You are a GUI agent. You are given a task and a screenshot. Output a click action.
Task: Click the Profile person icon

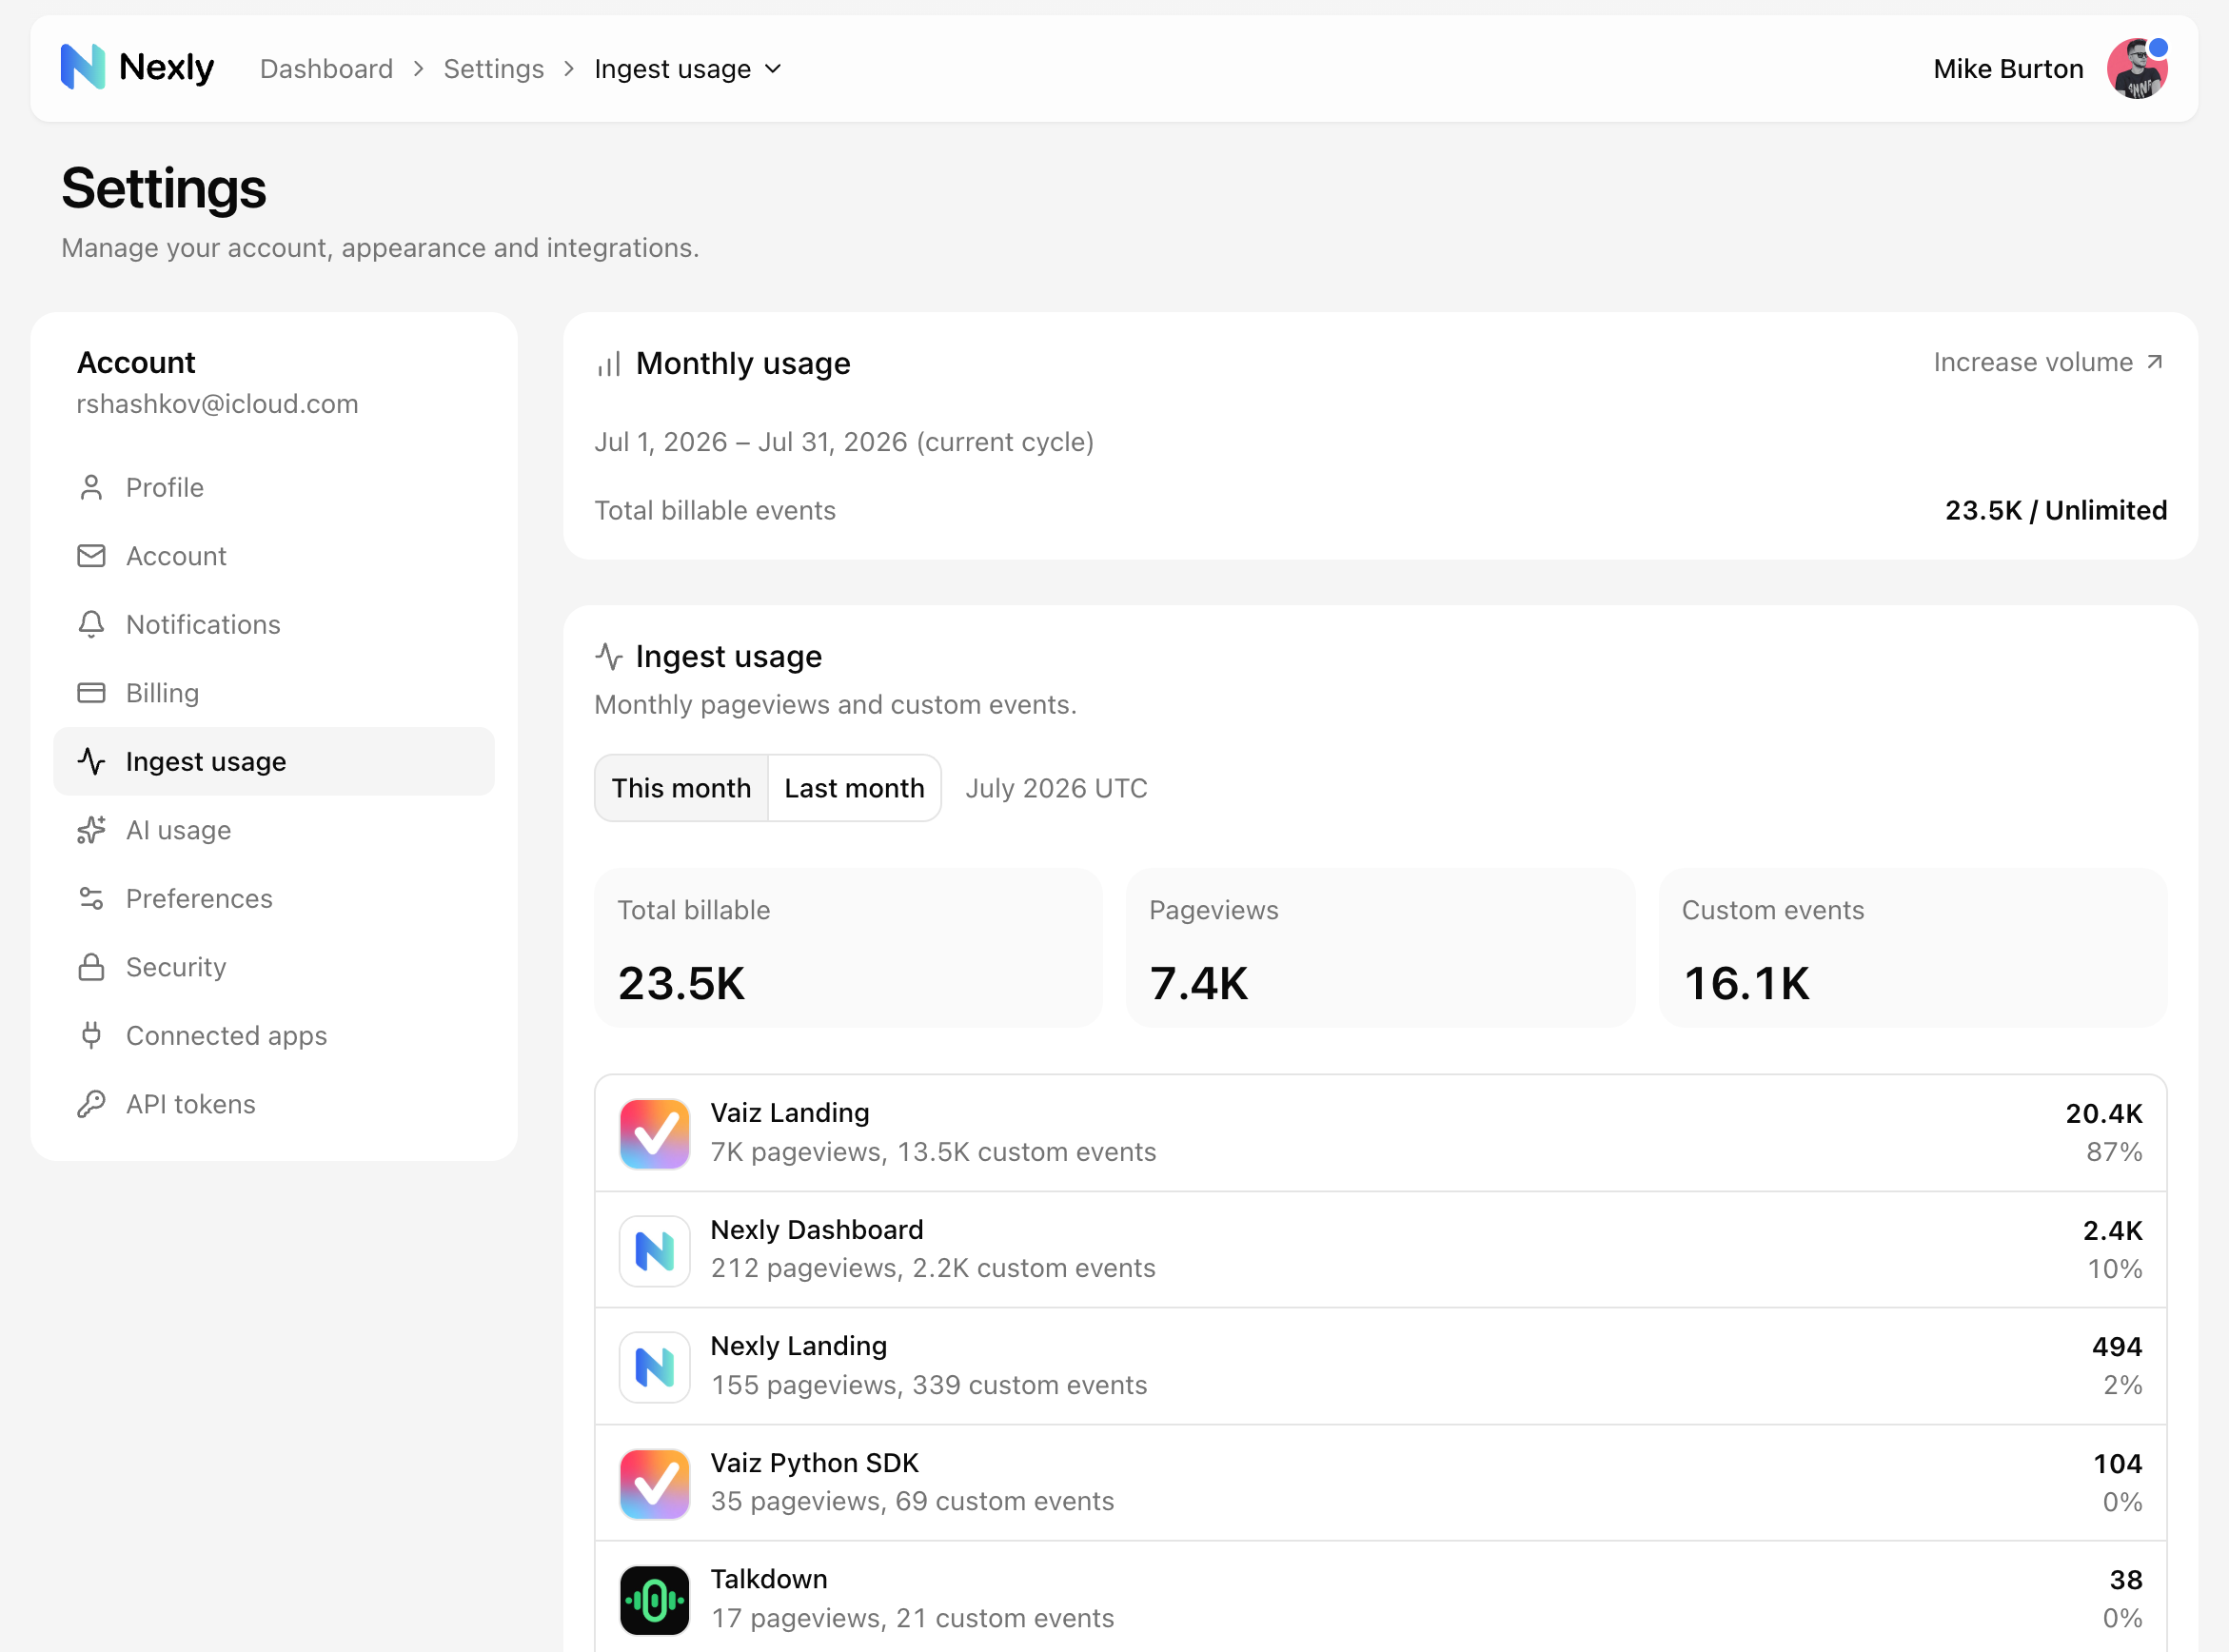tap(91, 487)
